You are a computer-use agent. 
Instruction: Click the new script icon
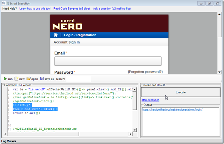coord(16,79)
